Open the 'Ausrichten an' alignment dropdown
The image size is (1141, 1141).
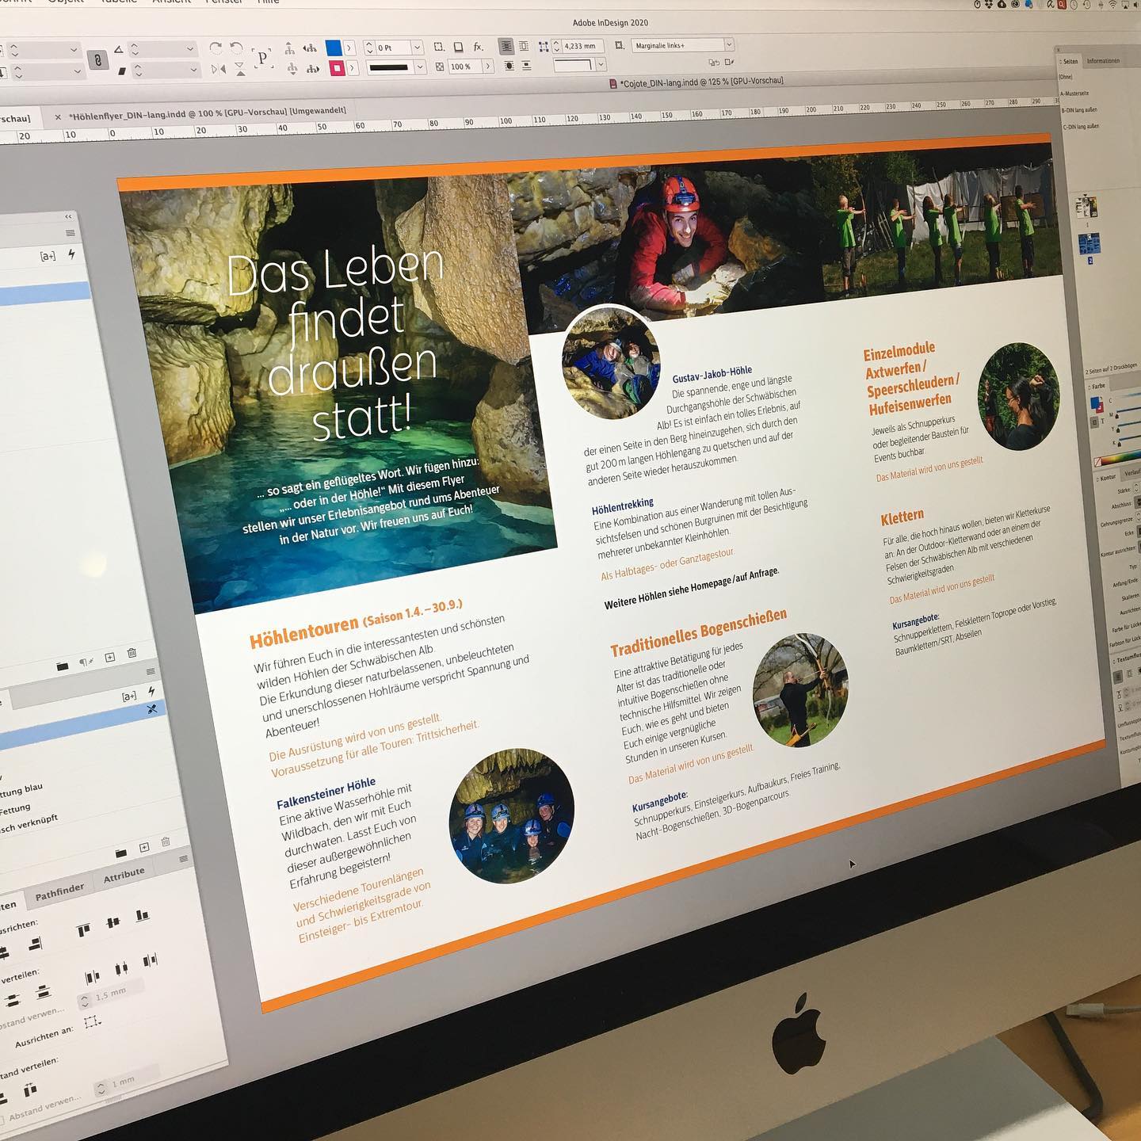coord(93,1022)
